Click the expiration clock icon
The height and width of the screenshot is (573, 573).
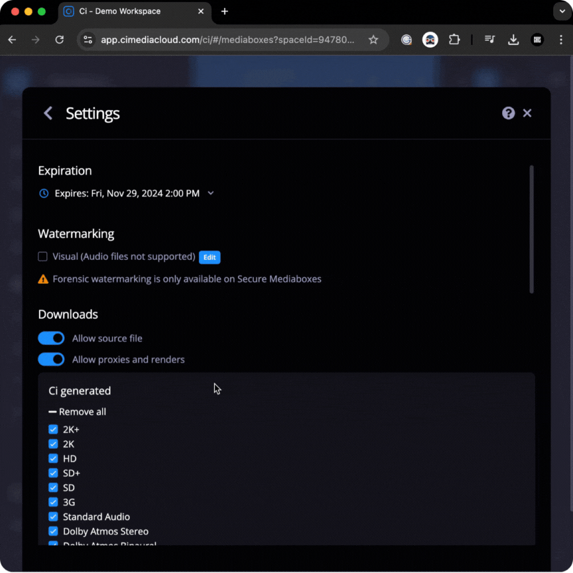(x=44, y=193)
